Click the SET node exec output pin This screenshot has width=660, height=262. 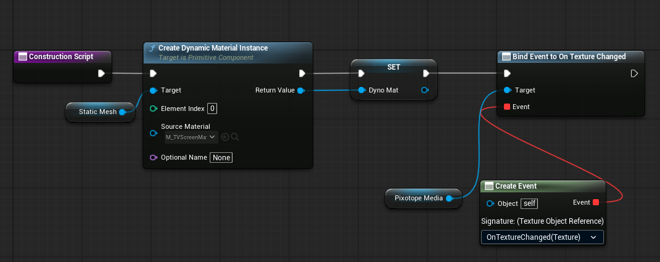tap(426, 74)
